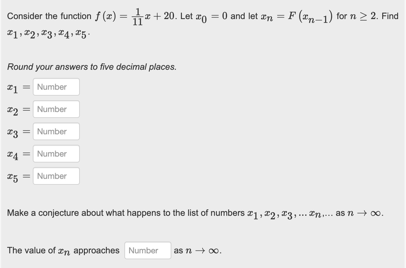Click the 'Make a conjecture' sentence
The width and height of the screenshot is (406, 268).
195,213
